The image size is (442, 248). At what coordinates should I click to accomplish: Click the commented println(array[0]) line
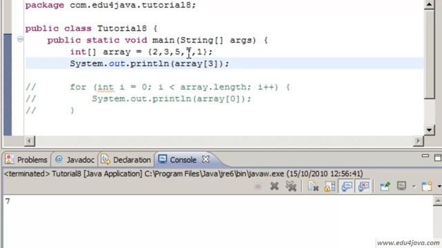tap(139, 99)
